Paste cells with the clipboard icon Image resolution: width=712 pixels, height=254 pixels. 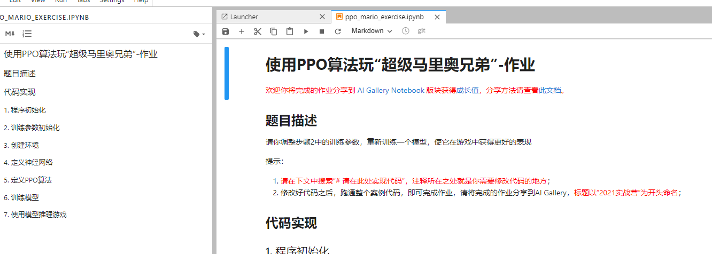pyautogui.click(x=290, y=31)
